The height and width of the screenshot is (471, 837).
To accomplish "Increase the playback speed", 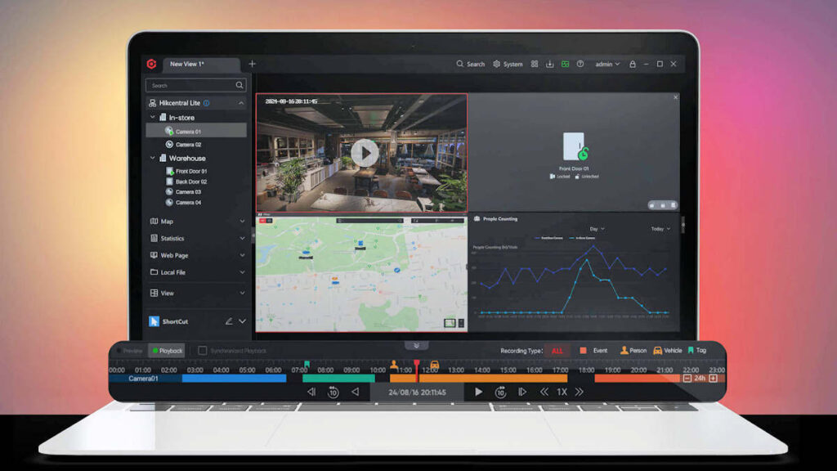I will pos(579,392).
